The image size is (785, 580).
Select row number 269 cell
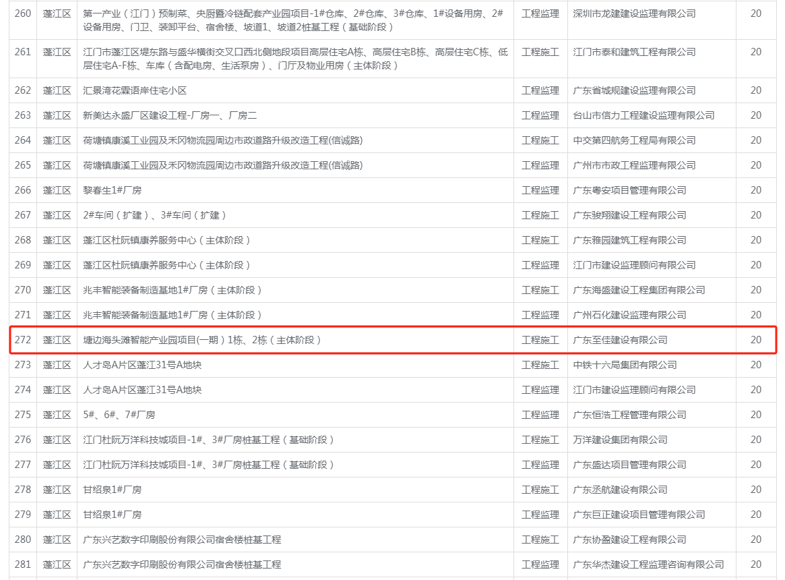click(x=23, y=265)
